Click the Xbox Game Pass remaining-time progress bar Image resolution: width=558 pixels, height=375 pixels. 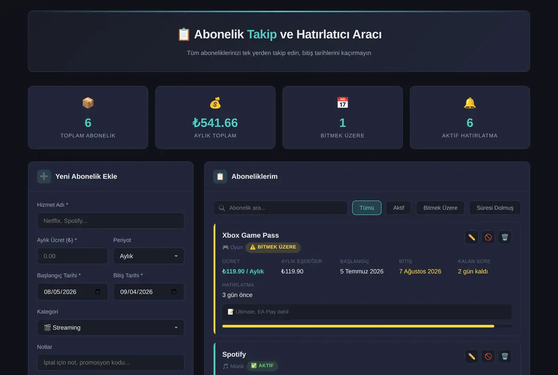(367, 326)
